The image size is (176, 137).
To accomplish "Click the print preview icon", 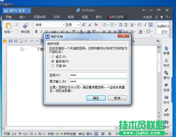I will click(21, 41).
